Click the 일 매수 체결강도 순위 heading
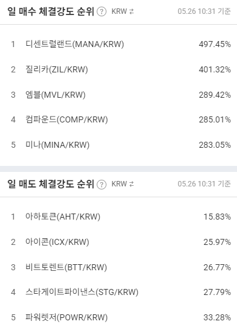 tap(51, 11)
